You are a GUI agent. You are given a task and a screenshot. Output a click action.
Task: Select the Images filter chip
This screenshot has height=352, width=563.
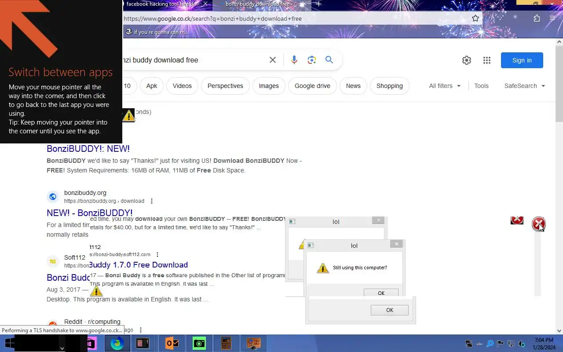click(x=269, y=86)
